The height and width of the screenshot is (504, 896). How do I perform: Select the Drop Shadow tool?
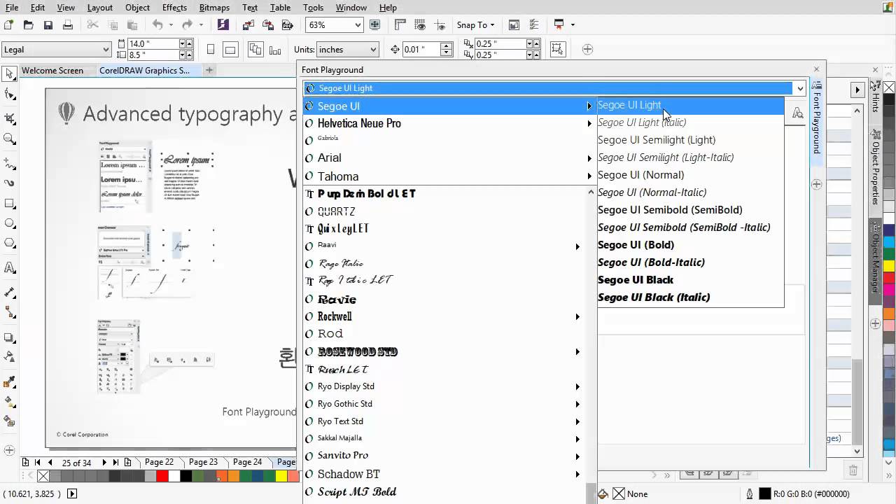pyautogui.click(x=10, y=337)
